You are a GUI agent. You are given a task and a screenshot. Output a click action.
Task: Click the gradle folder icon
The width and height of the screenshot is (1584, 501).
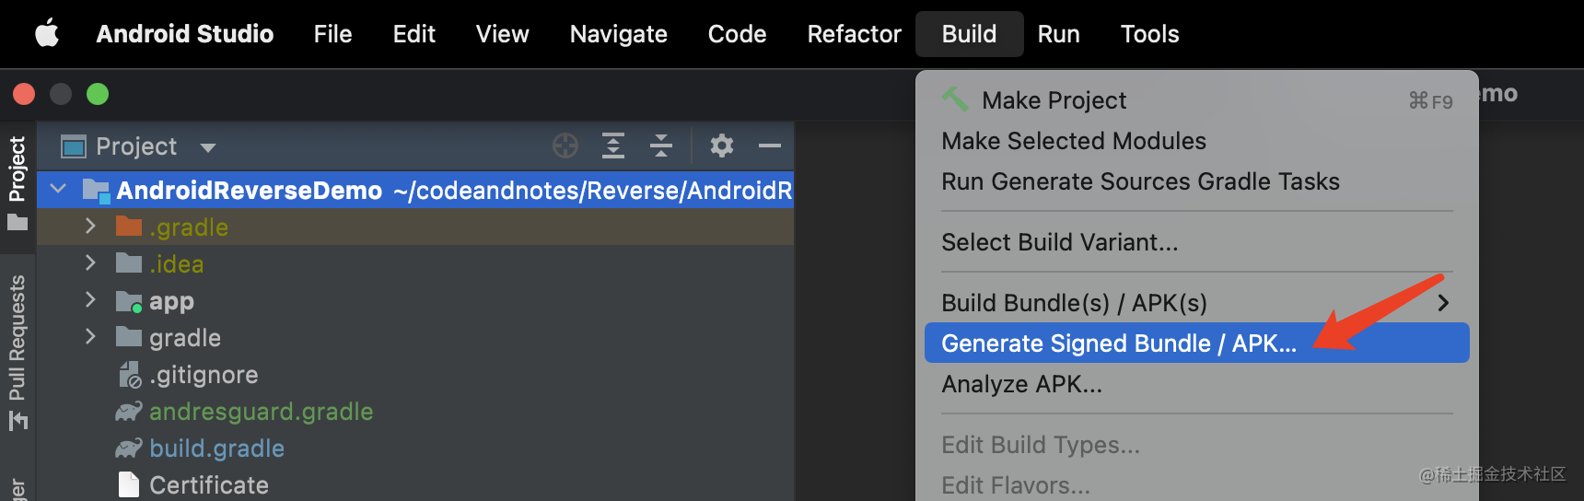coord(129,336)
